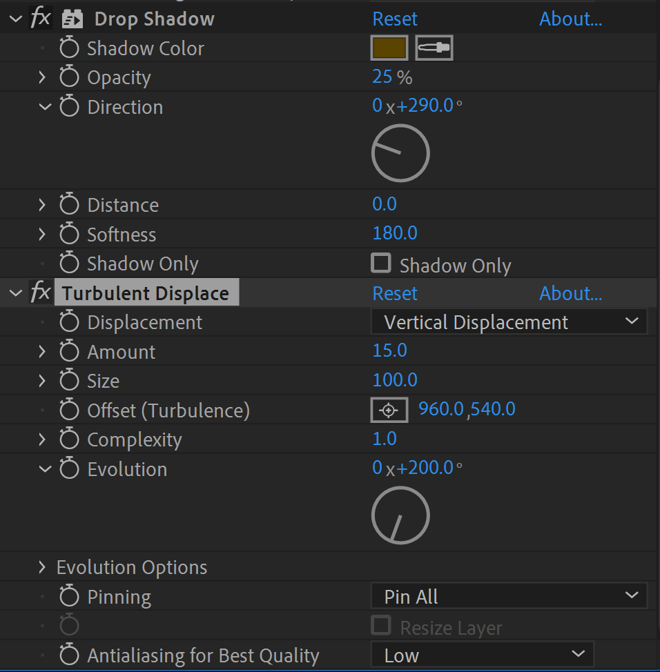660x672 pixels.
Task: Expand the Evolution Options group
Action: click(42, 567)
